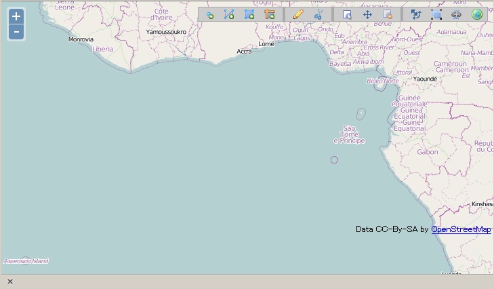Image resolution: width=494 pixels, height=289 pixels.
Task: Click the zoom to extent icon
Action: pos(436,15)
